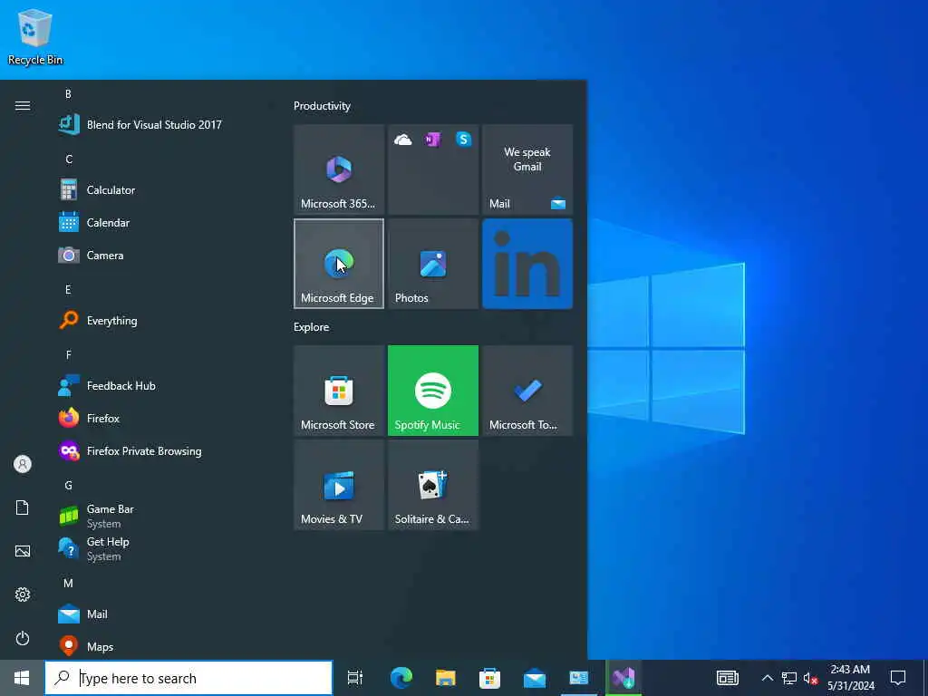This screenshot has width=928, height=696.
Task: Open Microsoft Edge from the taskbar
Action: point(401,678)
